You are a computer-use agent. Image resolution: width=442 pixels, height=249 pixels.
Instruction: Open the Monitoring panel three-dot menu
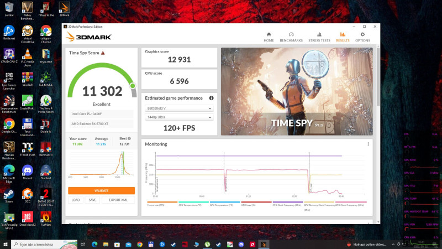368,144
